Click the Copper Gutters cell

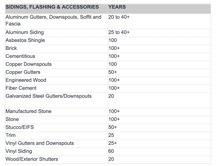[23, 72]
